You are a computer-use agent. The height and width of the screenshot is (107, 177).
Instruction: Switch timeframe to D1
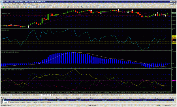coord(108,7)
